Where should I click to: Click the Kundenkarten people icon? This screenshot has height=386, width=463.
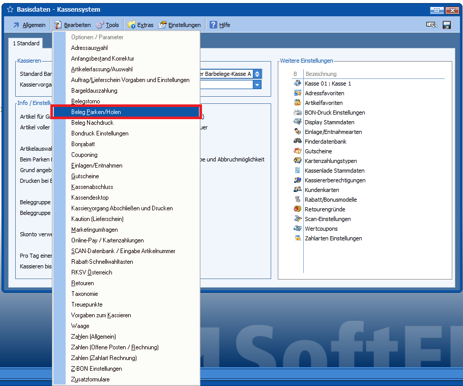point(298,189)
